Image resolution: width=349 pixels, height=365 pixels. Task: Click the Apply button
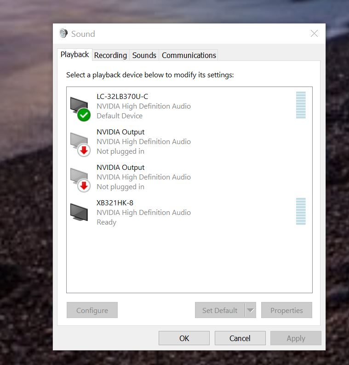296,338
